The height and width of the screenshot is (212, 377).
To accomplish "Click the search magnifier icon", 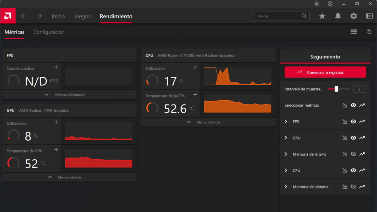I will [304, 16].
